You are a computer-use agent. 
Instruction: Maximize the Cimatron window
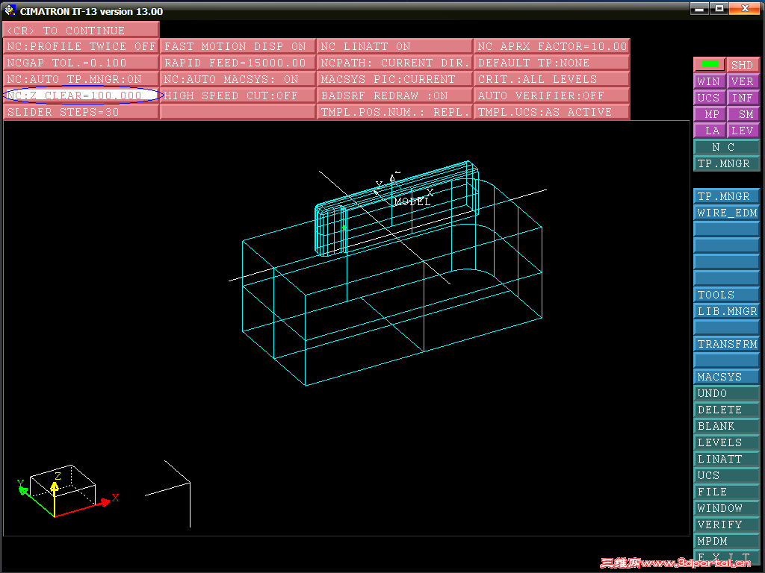point(719,8)
